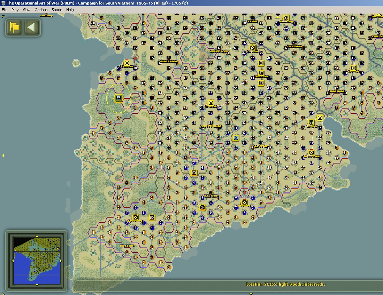Click the minimap's bottom scroll arrow
Viewport: 383px width, 295px height.
tap(37, 285)
